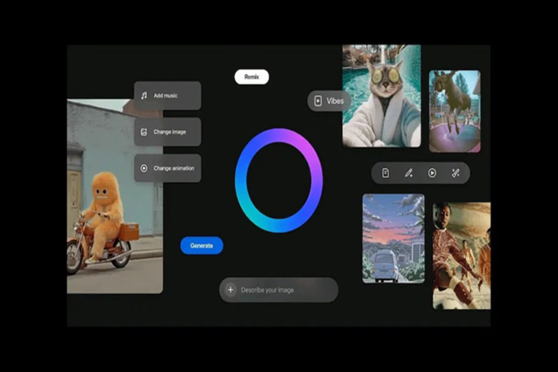Click the video icon inside the Vibes pill

tap(318, 101)
